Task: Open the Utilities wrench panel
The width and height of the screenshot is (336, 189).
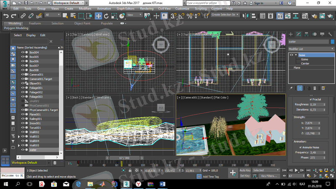Action: [331, 34]
